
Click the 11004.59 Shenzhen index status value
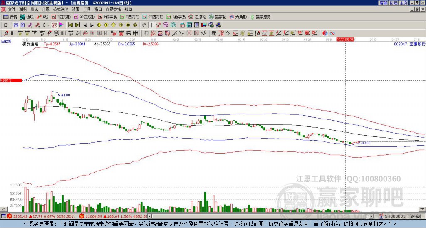[x=93, y=216]
